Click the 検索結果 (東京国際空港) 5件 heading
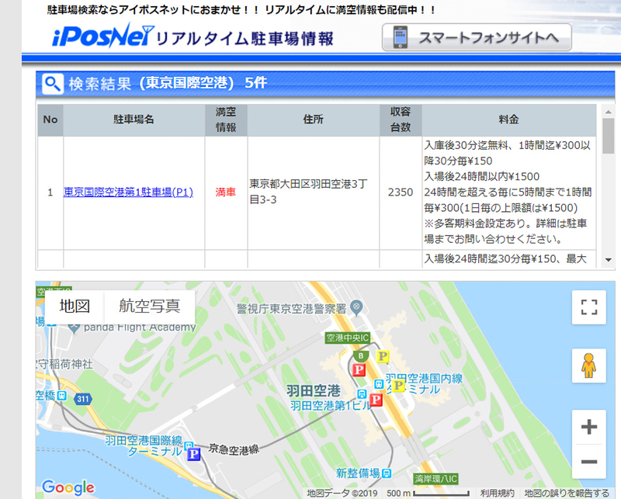 [168, 83]
